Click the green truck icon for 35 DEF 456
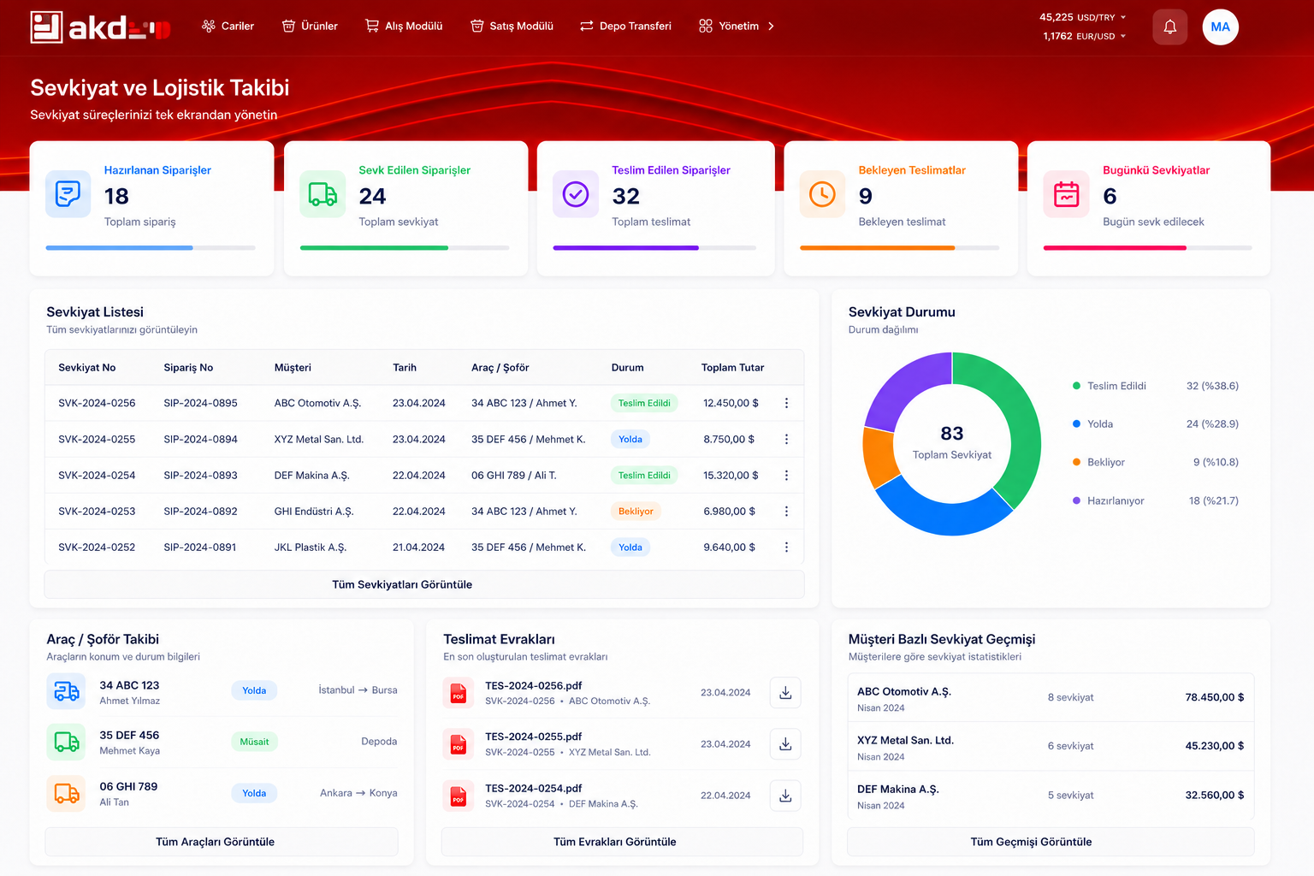 click(66, 742)
